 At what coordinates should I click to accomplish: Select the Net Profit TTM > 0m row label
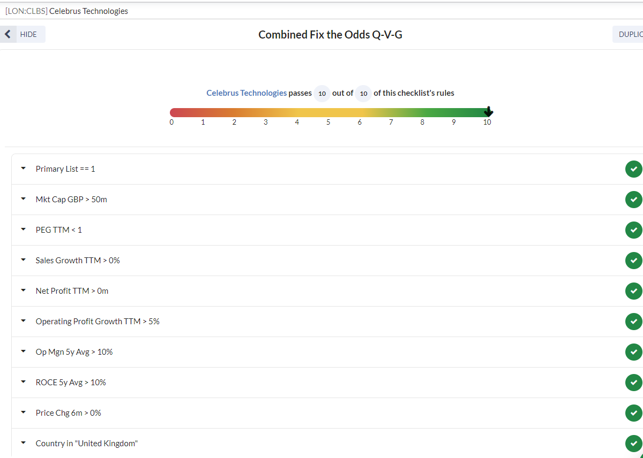72,291
